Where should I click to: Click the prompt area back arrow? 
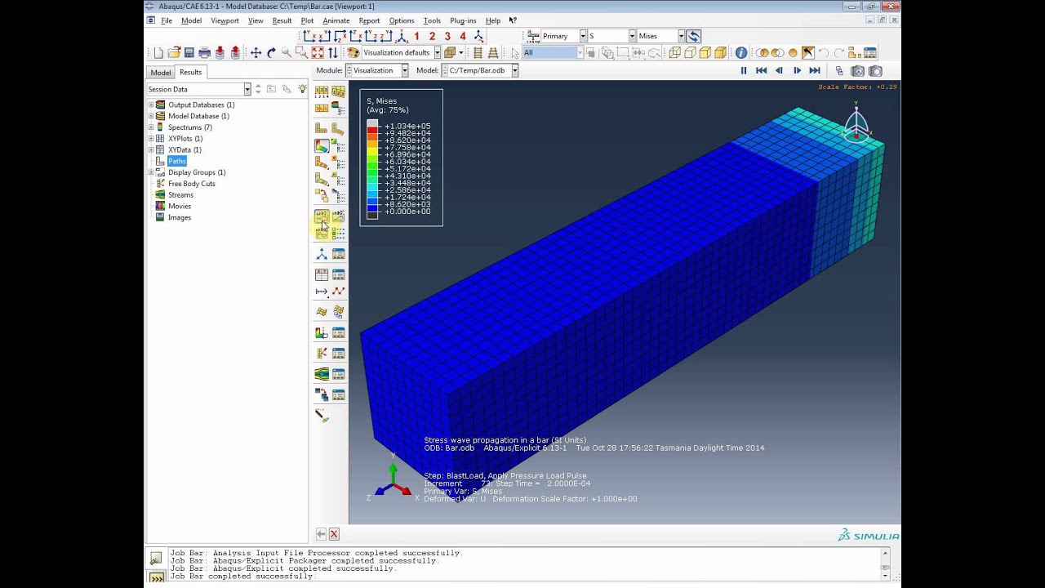point(321,534)
